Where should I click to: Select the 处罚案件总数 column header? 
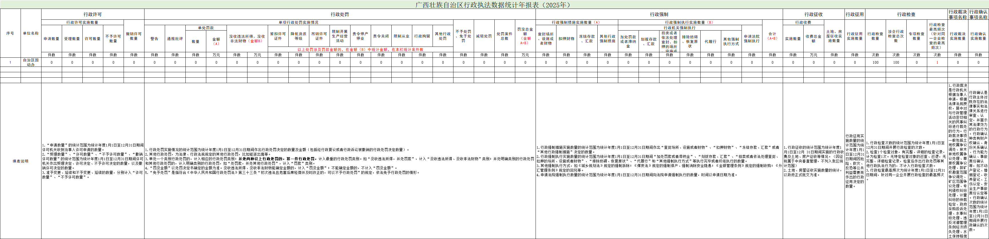click(505, 36)
